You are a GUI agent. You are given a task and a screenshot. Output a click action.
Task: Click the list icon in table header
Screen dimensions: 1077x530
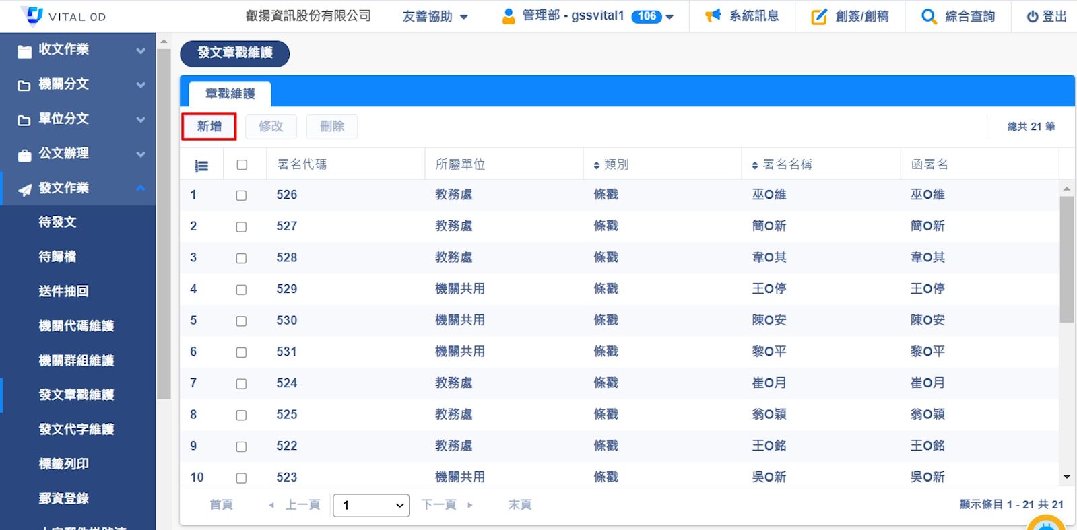pyautogui.click(x=201, y=165)
